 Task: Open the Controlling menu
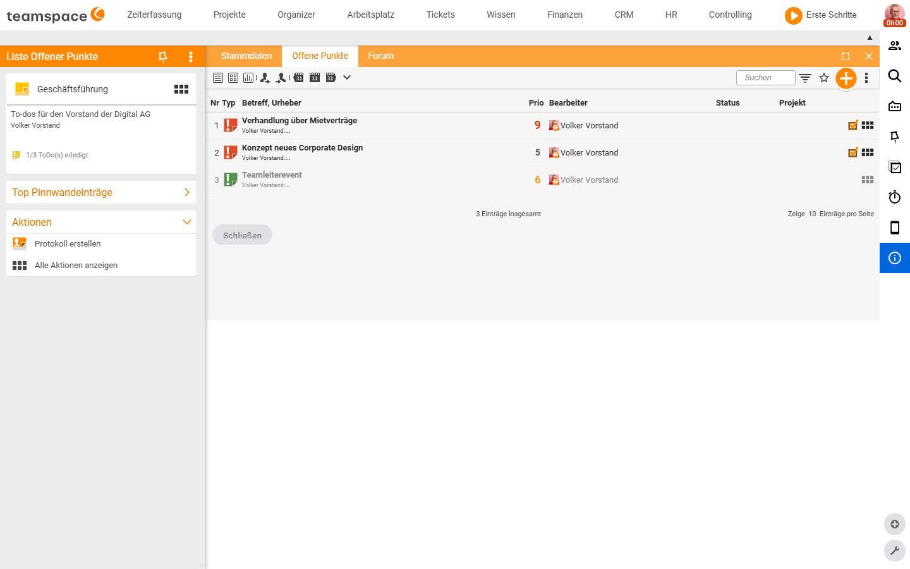click(731, 15)
